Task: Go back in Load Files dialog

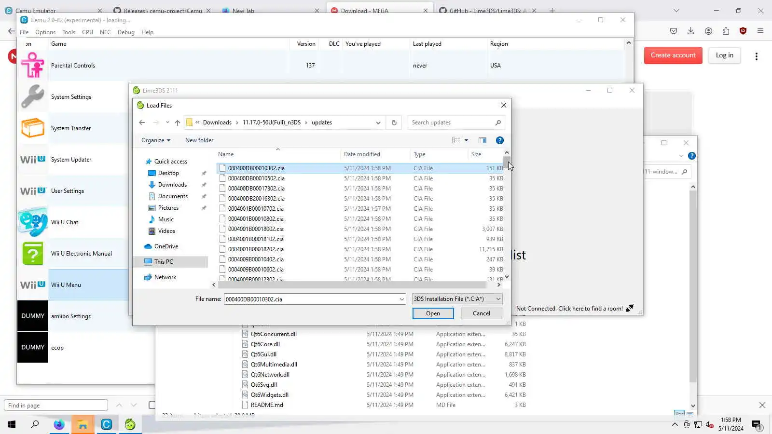Action: pyautogui.click(x=142, y=122)
